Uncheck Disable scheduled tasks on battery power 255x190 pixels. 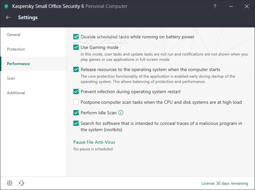click(x=76, y=37)
